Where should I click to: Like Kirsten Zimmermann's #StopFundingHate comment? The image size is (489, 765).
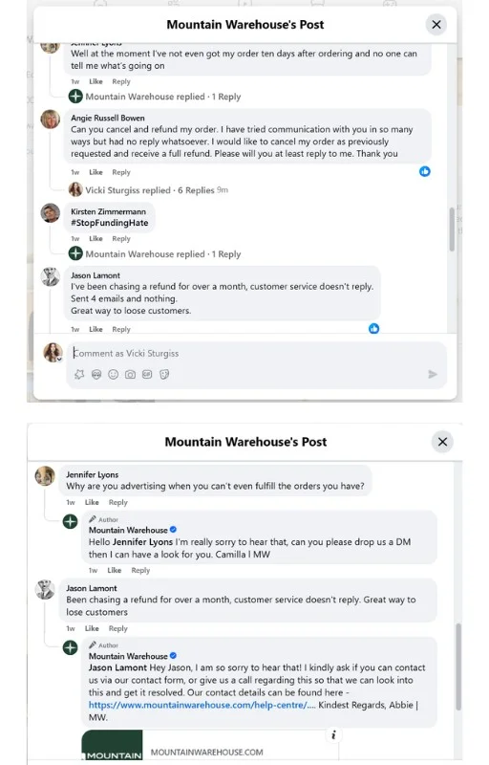click(x=96, y=238)
